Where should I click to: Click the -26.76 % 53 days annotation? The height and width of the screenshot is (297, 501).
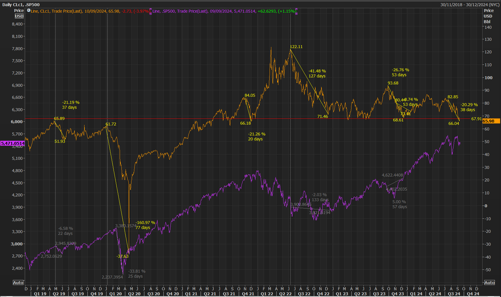point(400,72)
